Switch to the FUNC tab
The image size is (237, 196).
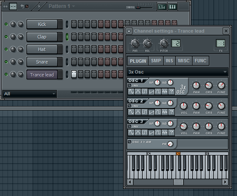tap(201, 61)
